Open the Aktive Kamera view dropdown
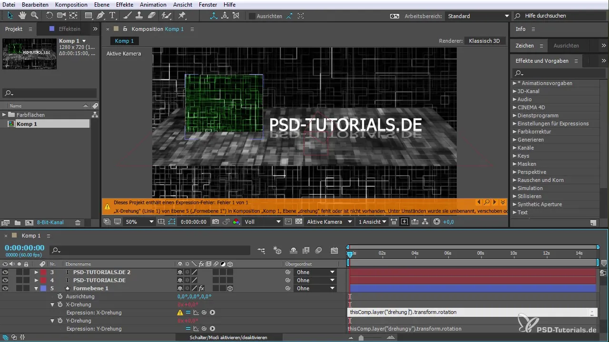 pos(330,222)
